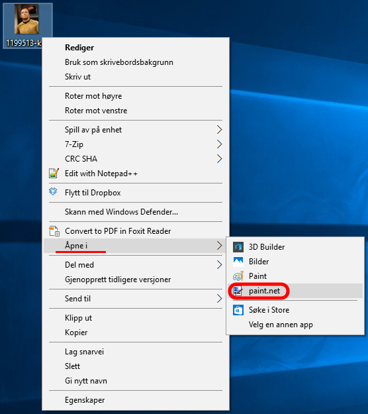Select the Bilder photos app icon
The width and height of the screenshot is (368, 414).
click(238, 262)
